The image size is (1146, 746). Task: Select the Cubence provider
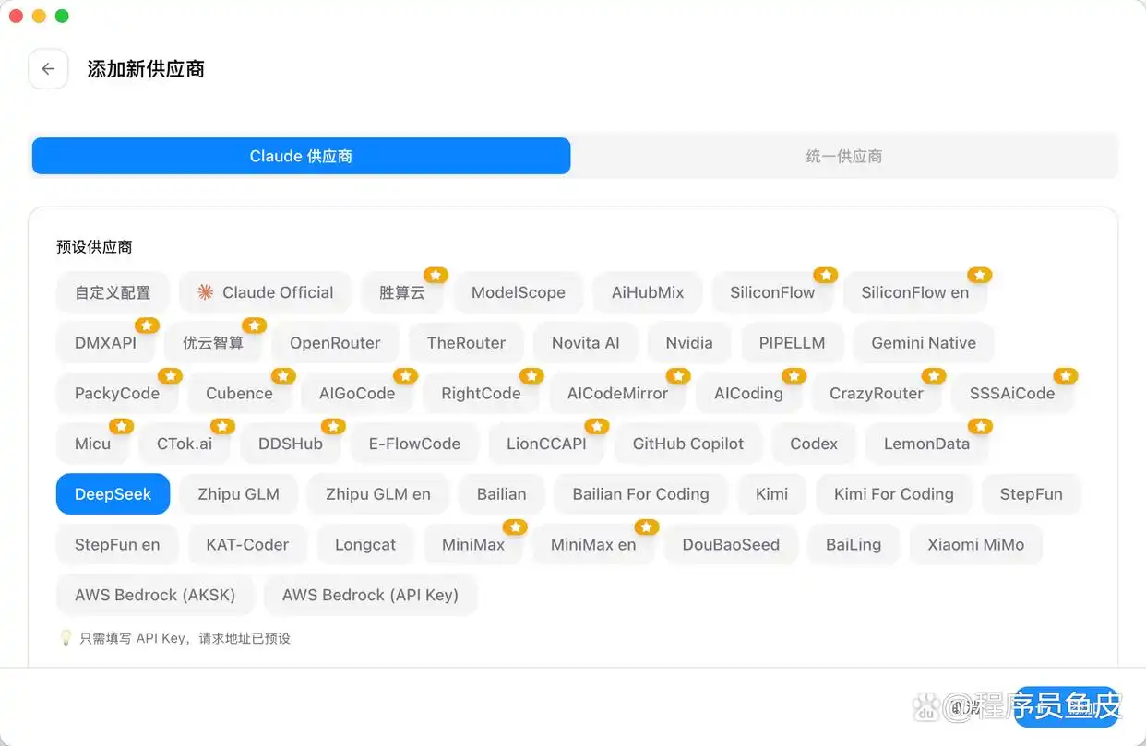(x=239, y=393)
